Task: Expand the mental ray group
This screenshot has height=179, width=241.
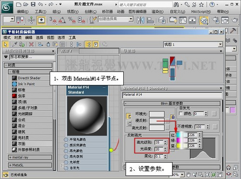Action: (x=30, y=157)
